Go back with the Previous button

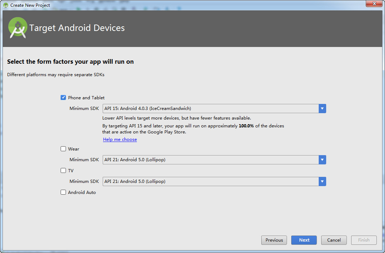tap(274, 240)
